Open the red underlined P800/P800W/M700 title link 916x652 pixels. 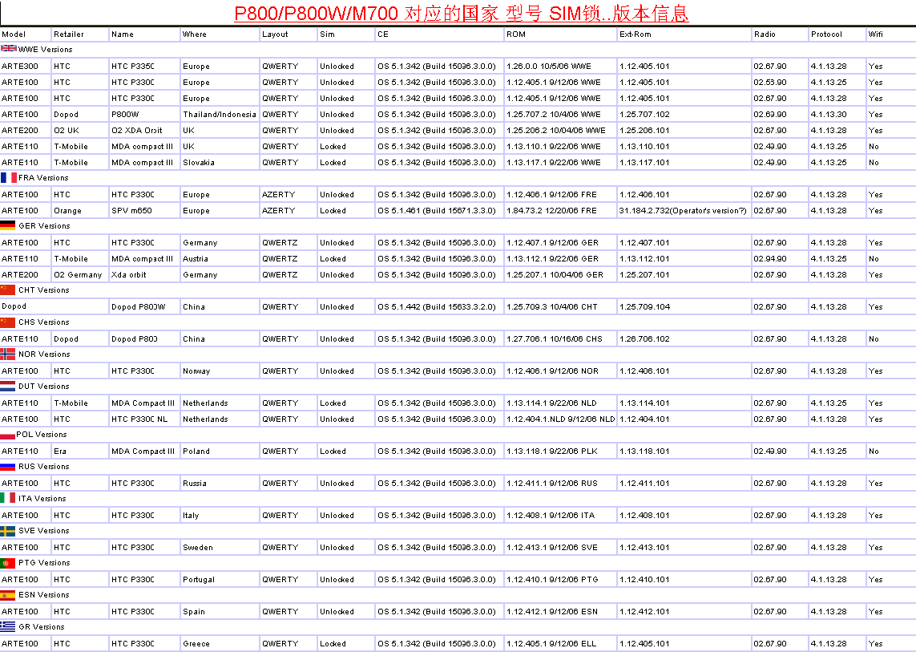462,13
